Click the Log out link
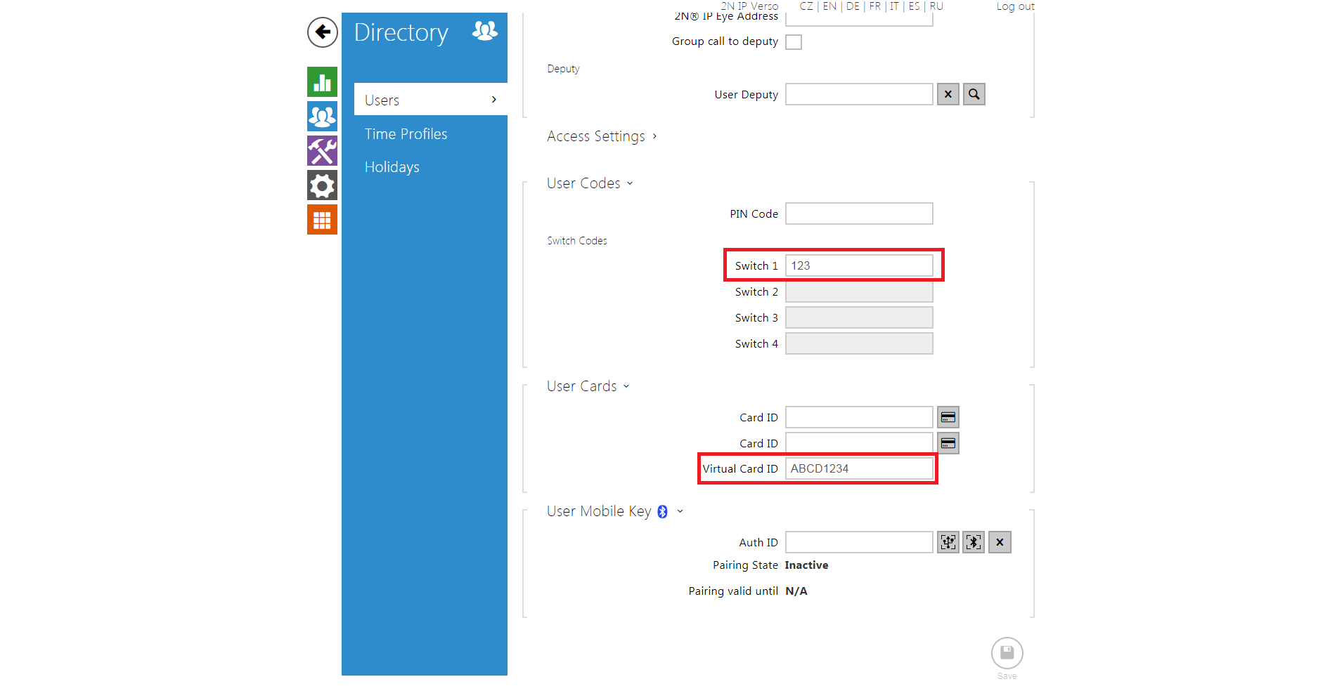The image size is (1337, 691). [1014, 6]
